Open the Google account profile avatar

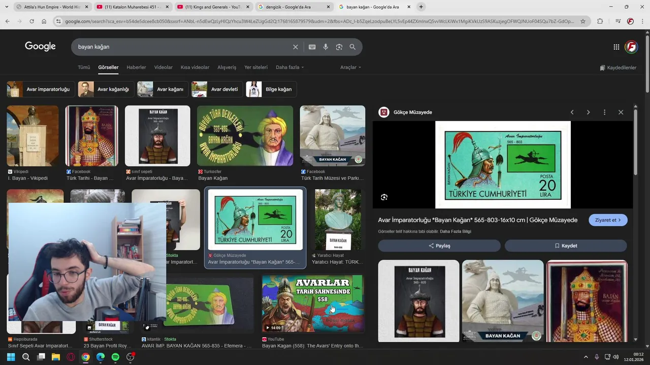tap(631, 47)
